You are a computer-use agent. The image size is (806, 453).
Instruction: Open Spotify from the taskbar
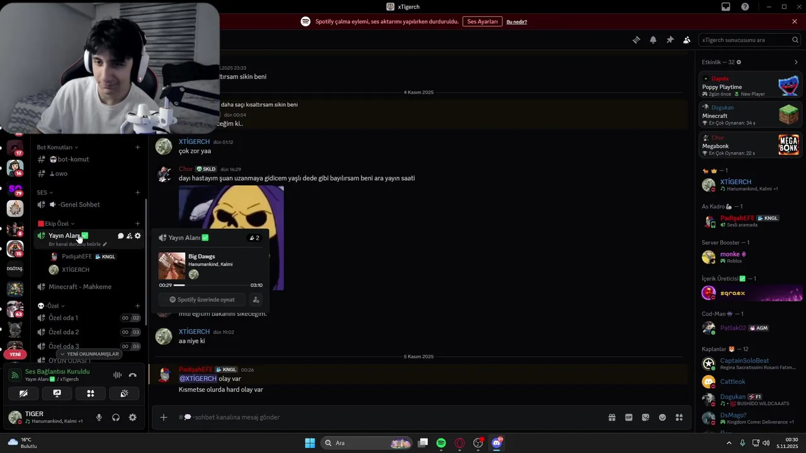point(441,443)
